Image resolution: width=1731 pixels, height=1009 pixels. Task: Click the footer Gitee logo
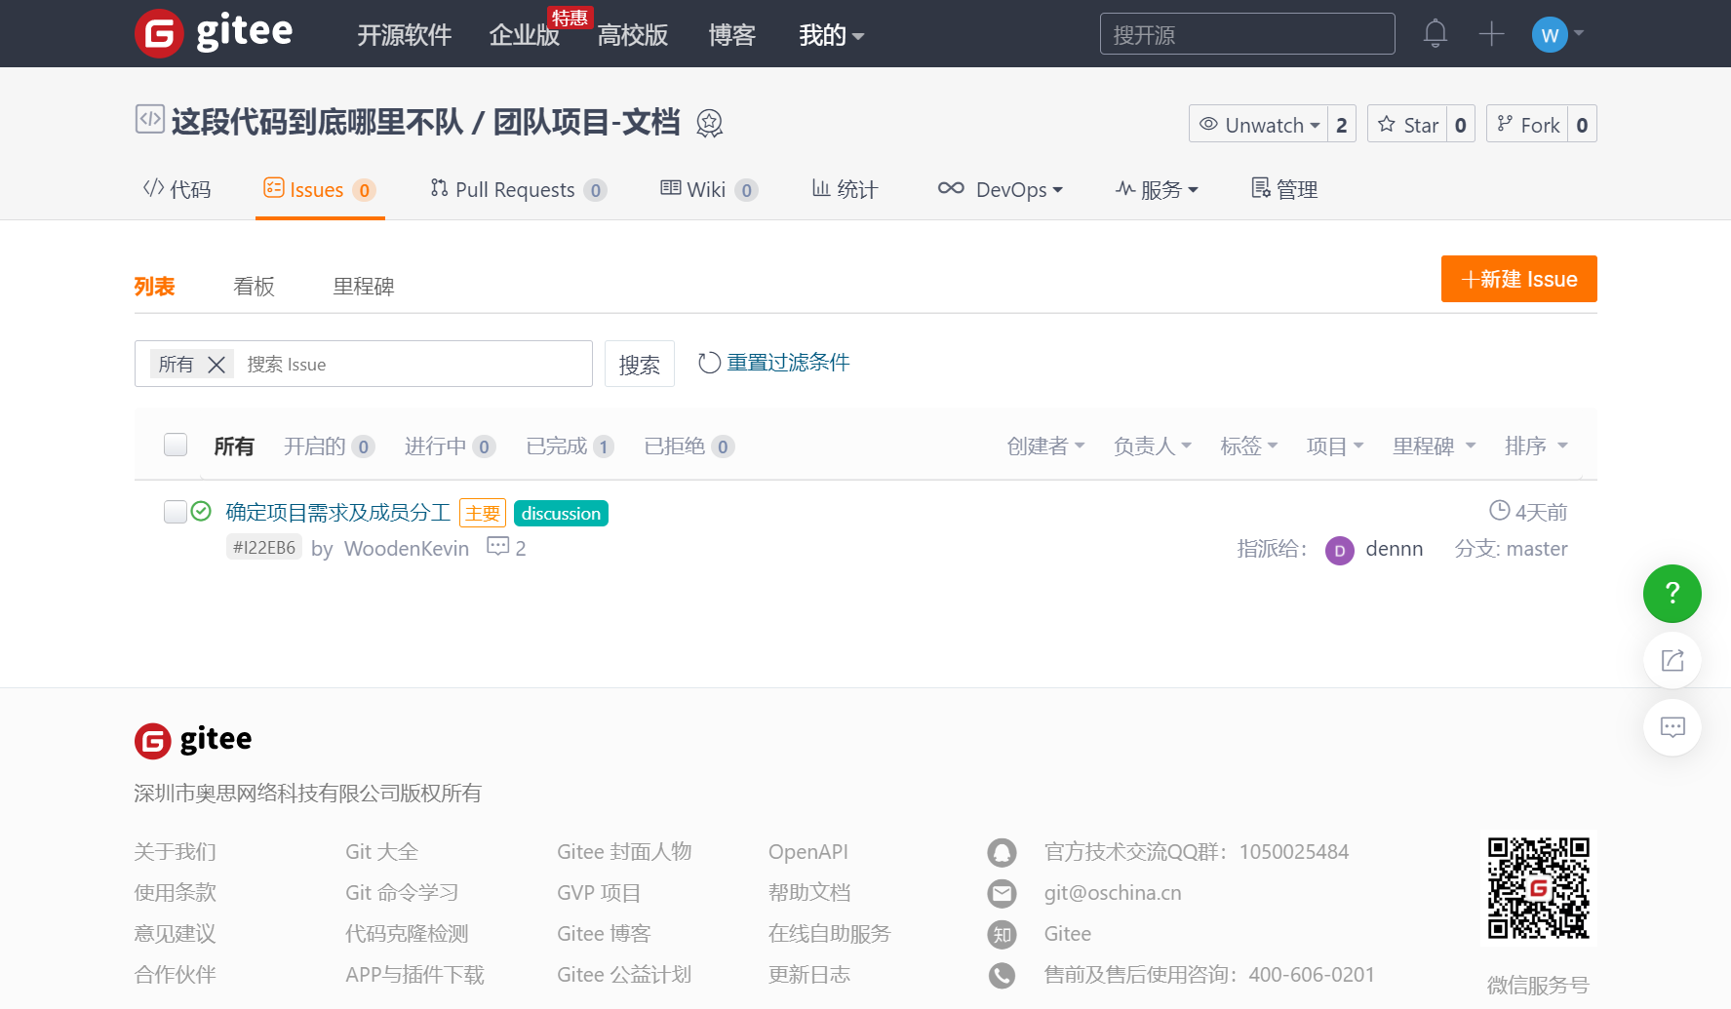pyautogui.click(x=193, y=740)
